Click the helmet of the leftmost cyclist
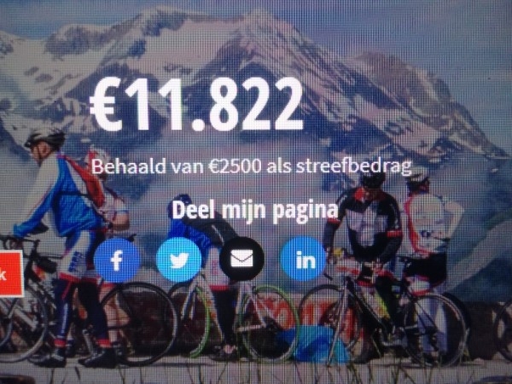 [x=44, y=138]
